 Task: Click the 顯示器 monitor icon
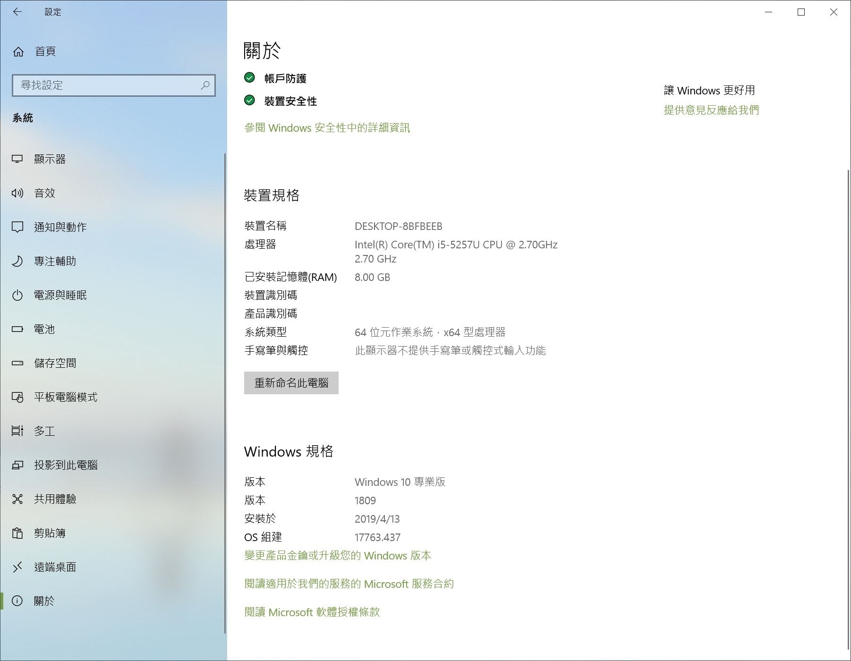tap(17, 159)
